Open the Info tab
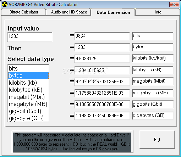The height and width of the screenshot is (157, 181). click(158, 12)
